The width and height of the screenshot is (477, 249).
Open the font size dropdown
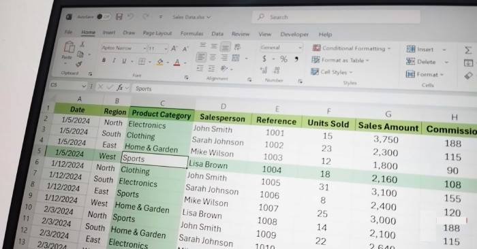166,48
